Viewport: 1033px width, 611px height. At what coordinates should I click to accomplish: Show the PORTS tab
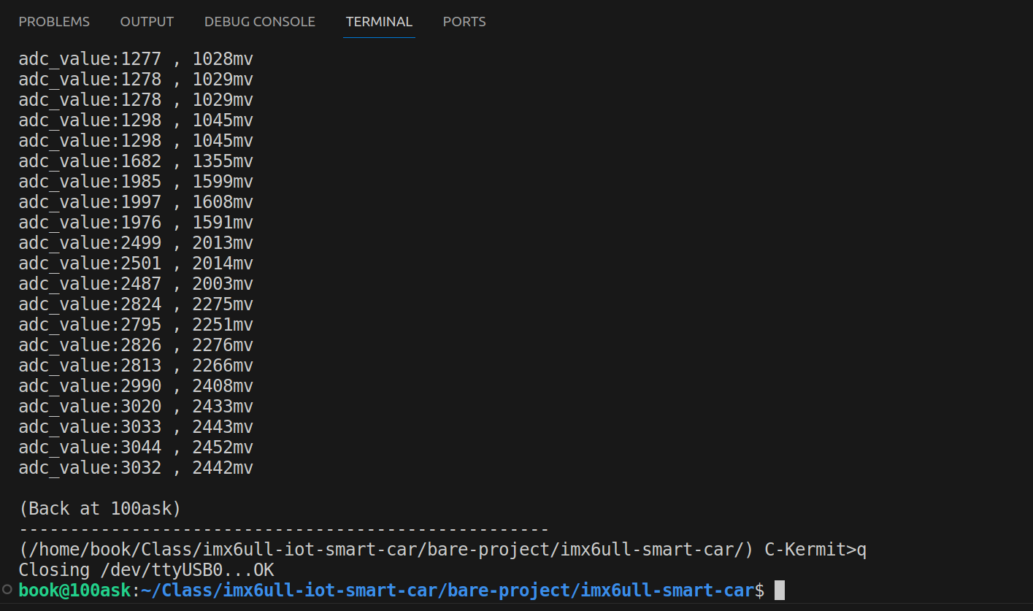[464, 22]
